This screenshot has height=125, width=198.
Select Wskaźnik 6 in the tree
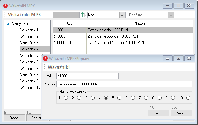[29, 62]
